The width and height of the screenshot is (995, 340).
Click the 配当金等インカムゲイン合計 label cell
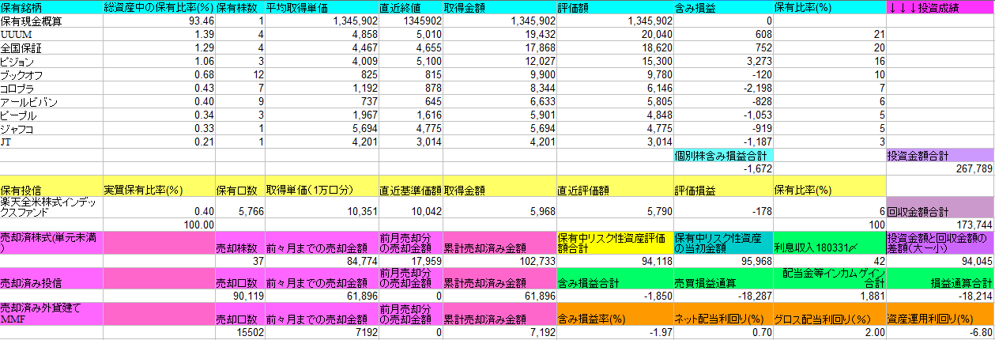coord(830,279)
